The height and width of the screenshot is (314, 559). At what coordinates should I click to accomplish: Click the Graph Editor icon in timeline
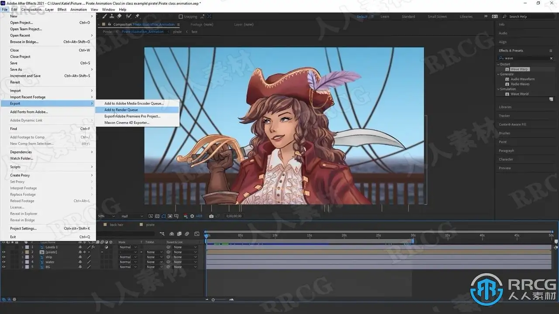[197, 234]
